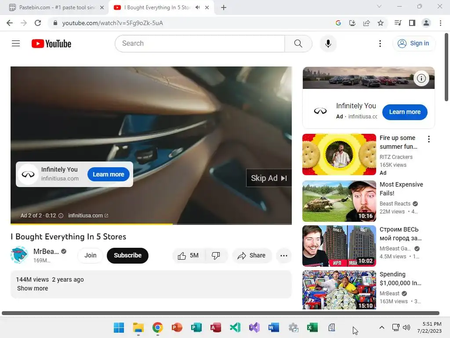Open Word from the taskbar
Screen dimensions: 450x338
coord(273,327)
